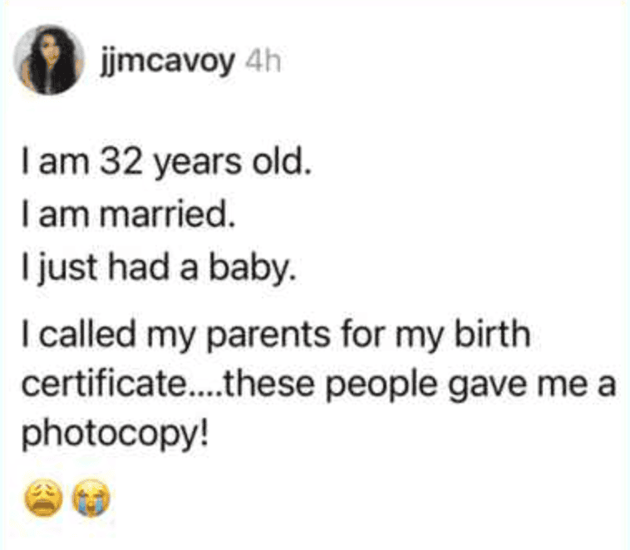Click the 4h post timestamp

point(259,62)
